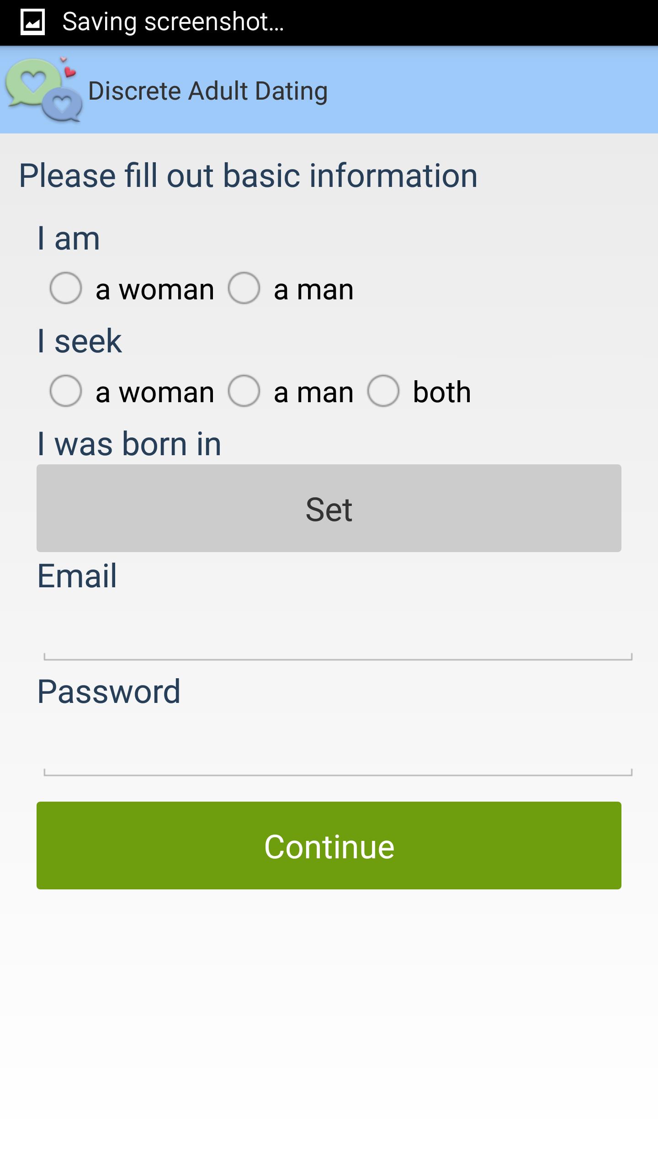
Task: Pick the "both" option under I seek
Action: [383, 391]
